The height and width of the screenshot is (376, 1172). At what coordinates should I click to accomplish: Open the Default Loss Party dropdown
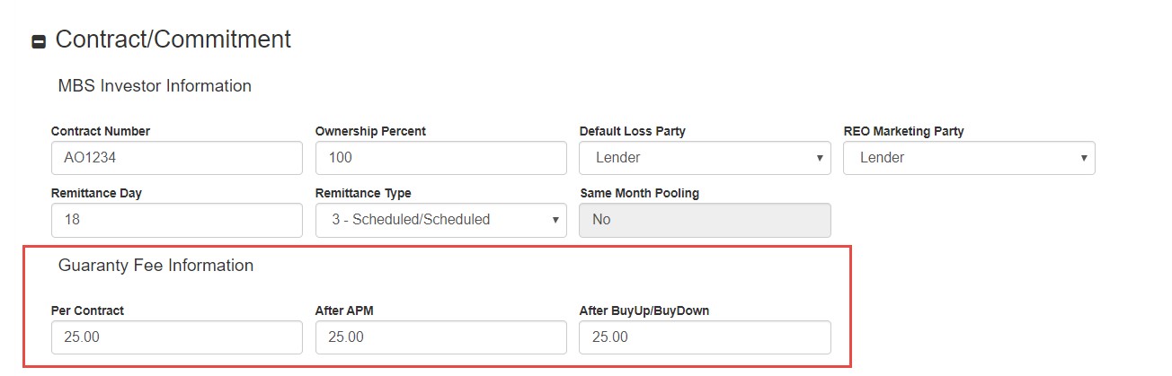click(x=705, y=158)
